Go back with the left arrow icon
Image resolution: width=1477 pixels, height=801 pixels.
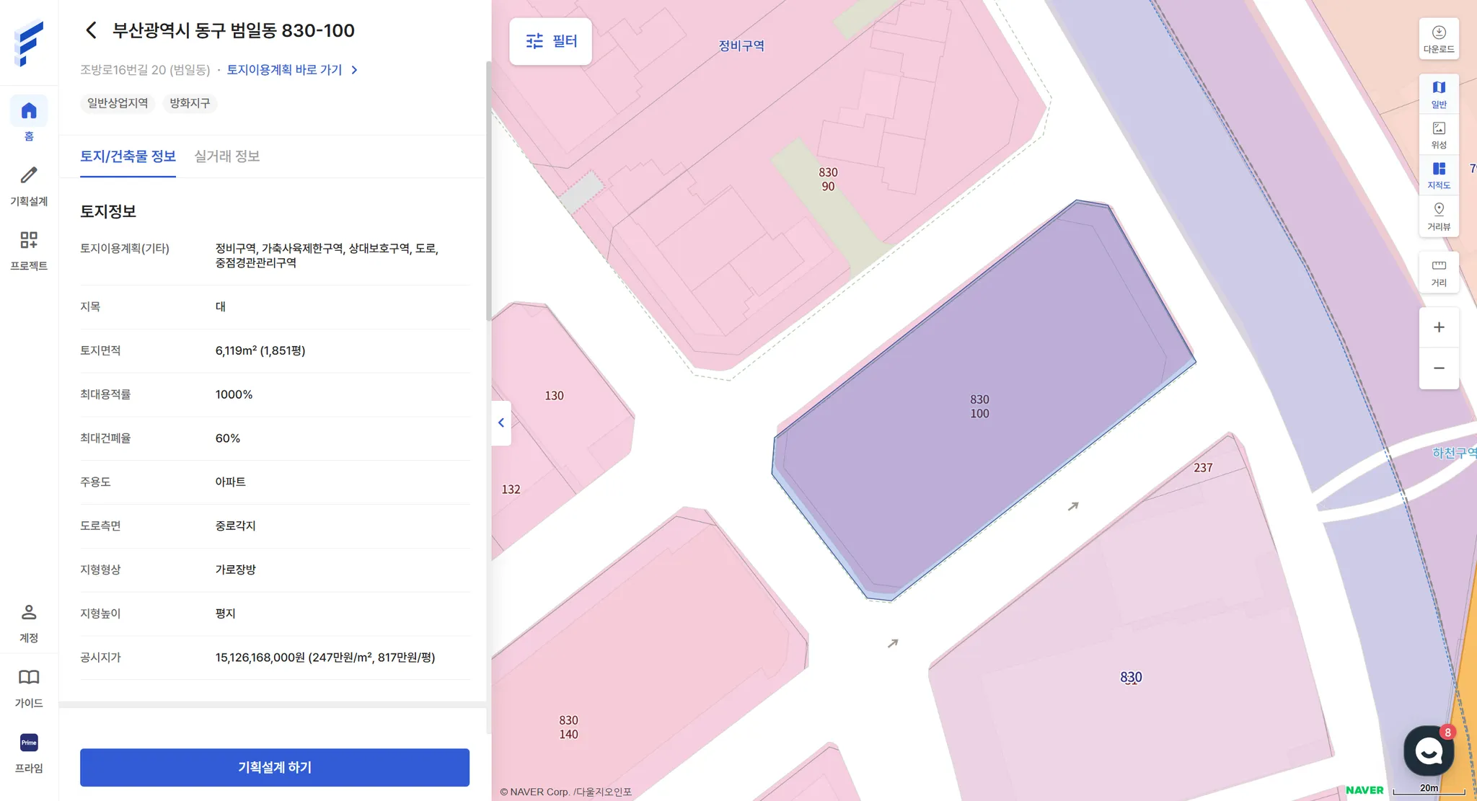tap(91, 30)
